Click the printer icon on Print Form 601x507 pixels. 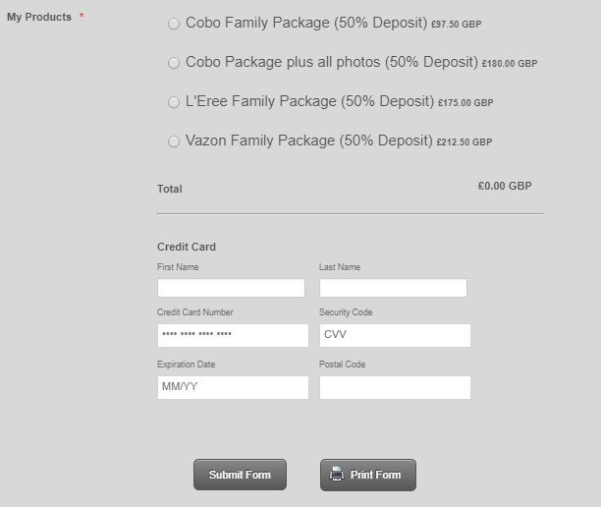tap(337, 475)
